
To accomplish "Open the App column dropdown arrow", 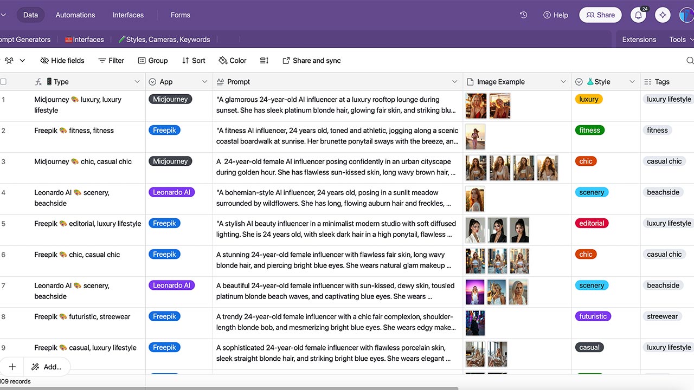I will [x=204, y=82].
